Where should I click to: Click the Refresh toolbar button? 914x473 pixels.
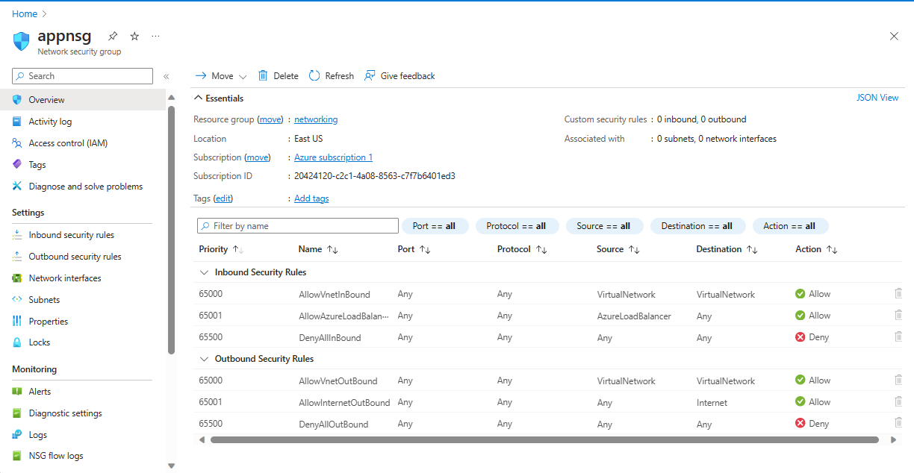[331, 76]
